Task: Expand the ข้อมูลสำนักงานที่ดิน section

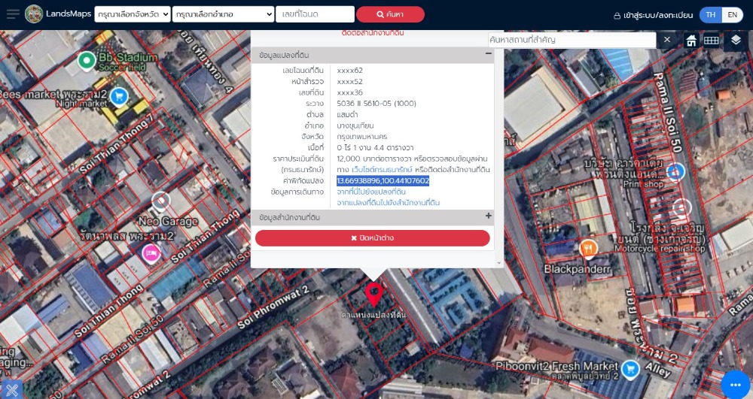Action: pyautogui.click(x=488, y=216)
